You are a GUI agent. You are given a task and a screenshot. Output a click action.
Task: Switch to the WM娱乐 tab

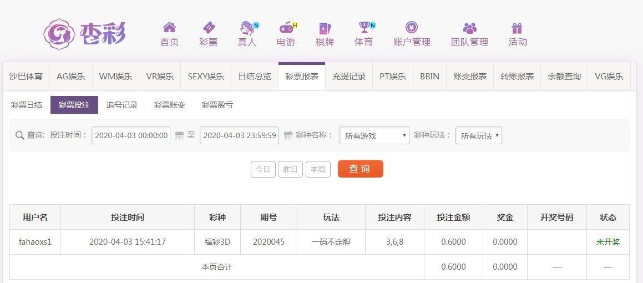115,76
